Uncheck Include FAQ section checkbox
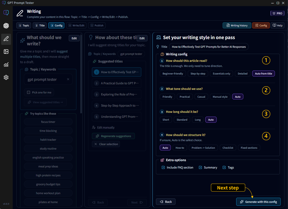 [163, 168]
